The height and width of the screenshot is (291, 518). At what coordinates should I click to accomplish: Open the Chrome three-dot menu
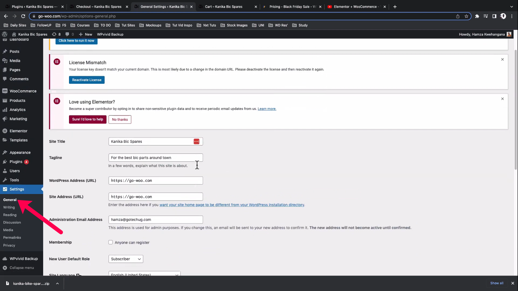(x=512, y=16)
